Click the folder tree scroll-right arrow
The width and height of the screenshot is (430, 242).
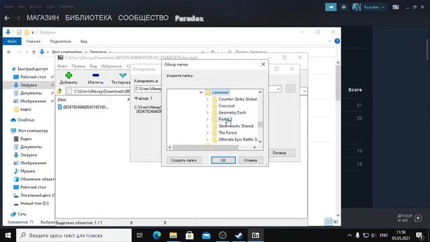pyautogui.click(x=255, y=147)
